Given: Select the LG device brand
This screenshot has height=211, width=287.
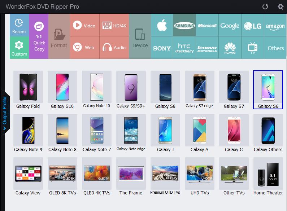Looking at the screenshot, I should [x=253, y=25].
